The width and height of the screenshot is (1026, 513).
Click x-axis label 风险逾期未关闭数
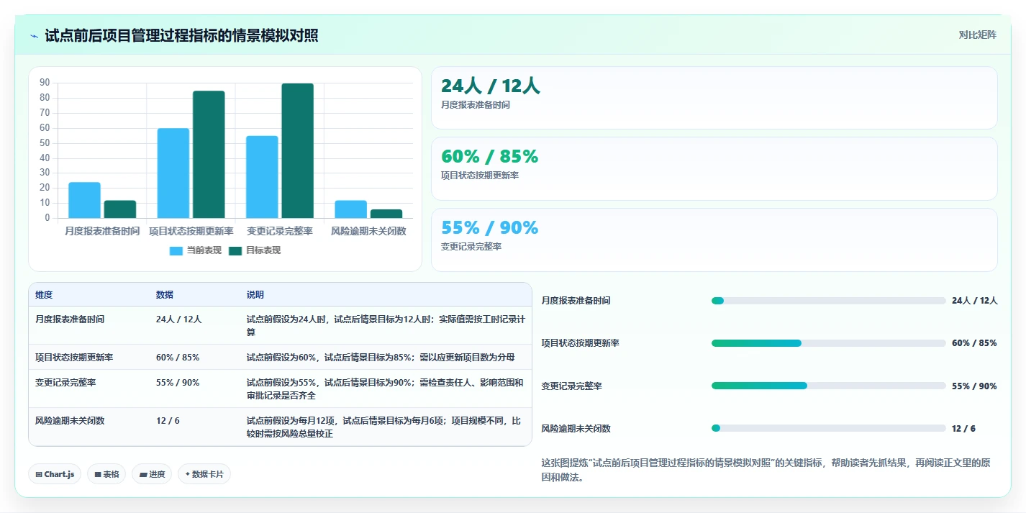pyautogui.click(x=368, y=231)
